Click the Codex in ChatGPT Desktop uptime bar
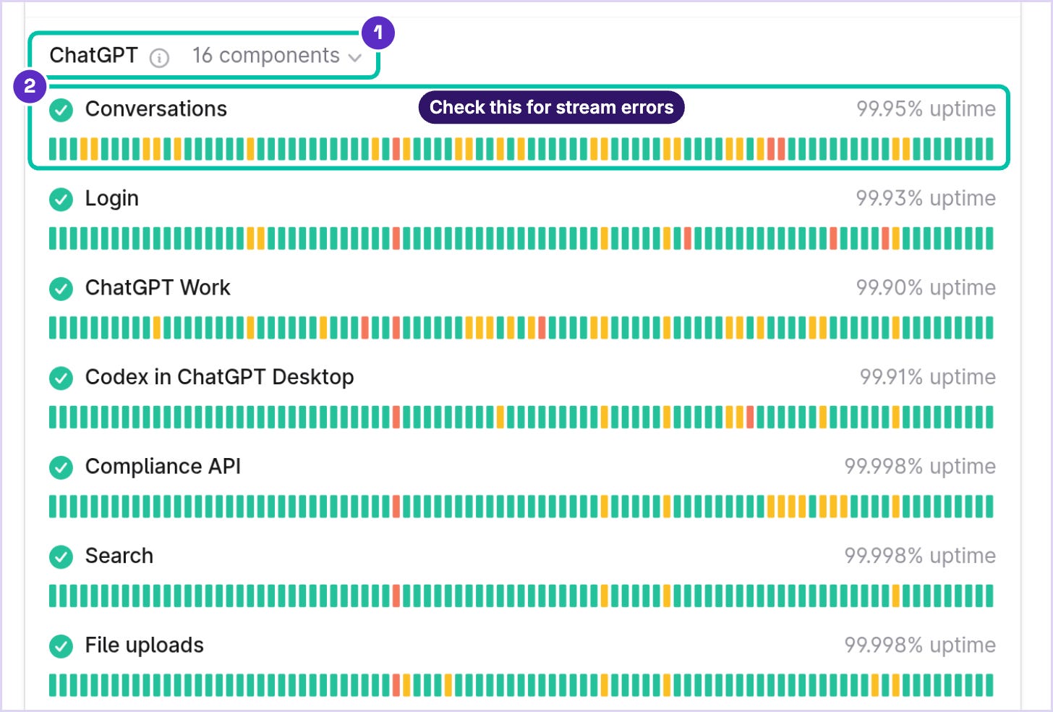1053x712 pixels. click(521, 417)
